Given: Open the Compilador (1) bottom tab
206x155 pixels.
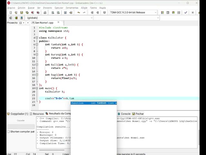Looking at the screenshot, I should [18, 114].
